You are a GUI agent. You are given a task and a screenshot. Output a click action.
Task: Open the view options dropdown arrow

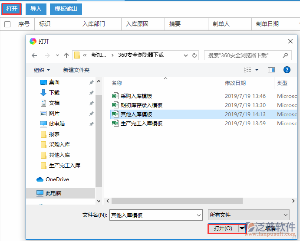point(257,70)
